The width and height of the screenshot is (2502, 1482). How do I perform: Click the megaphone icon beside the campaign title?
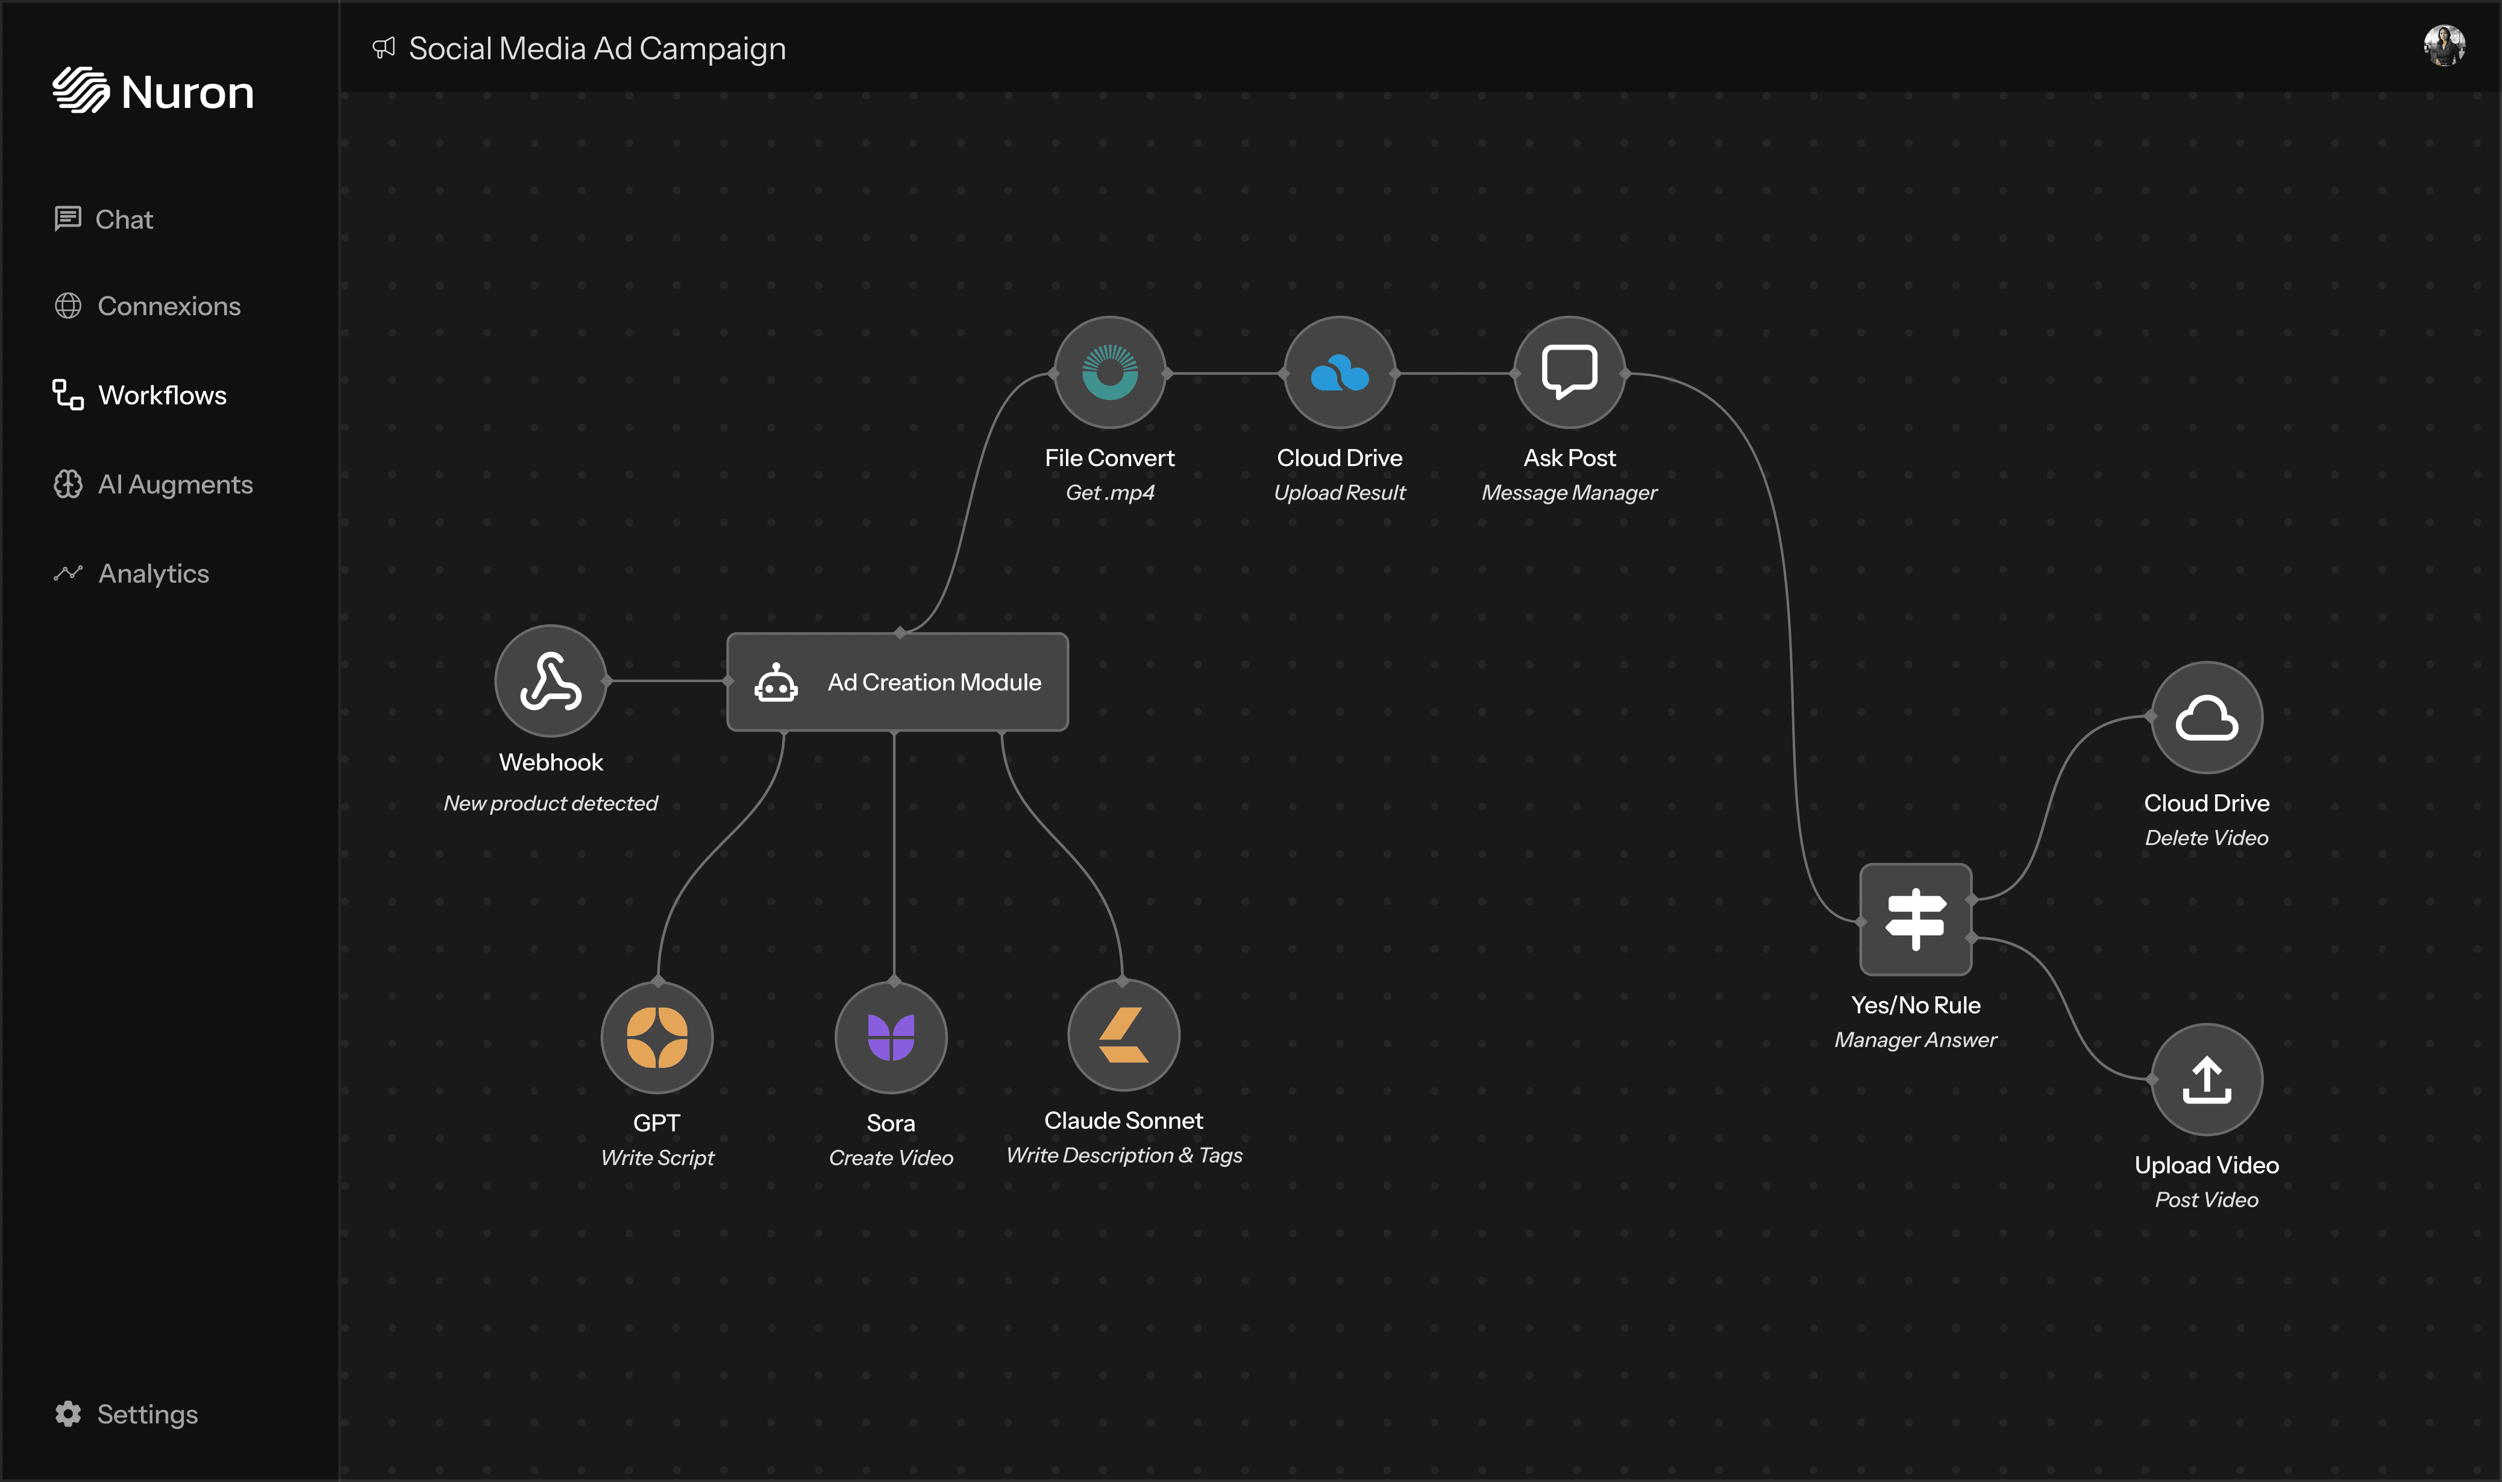[x=383, y=48]
